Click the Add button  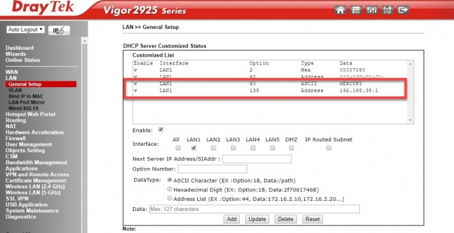(x=231, y=219)
